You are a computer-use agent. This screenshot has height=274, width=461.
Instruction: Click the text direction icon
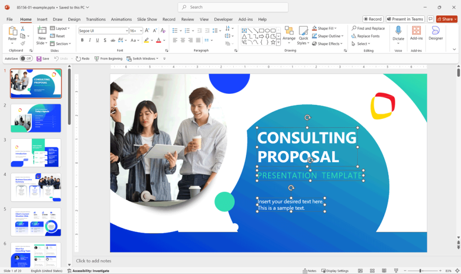227,28
